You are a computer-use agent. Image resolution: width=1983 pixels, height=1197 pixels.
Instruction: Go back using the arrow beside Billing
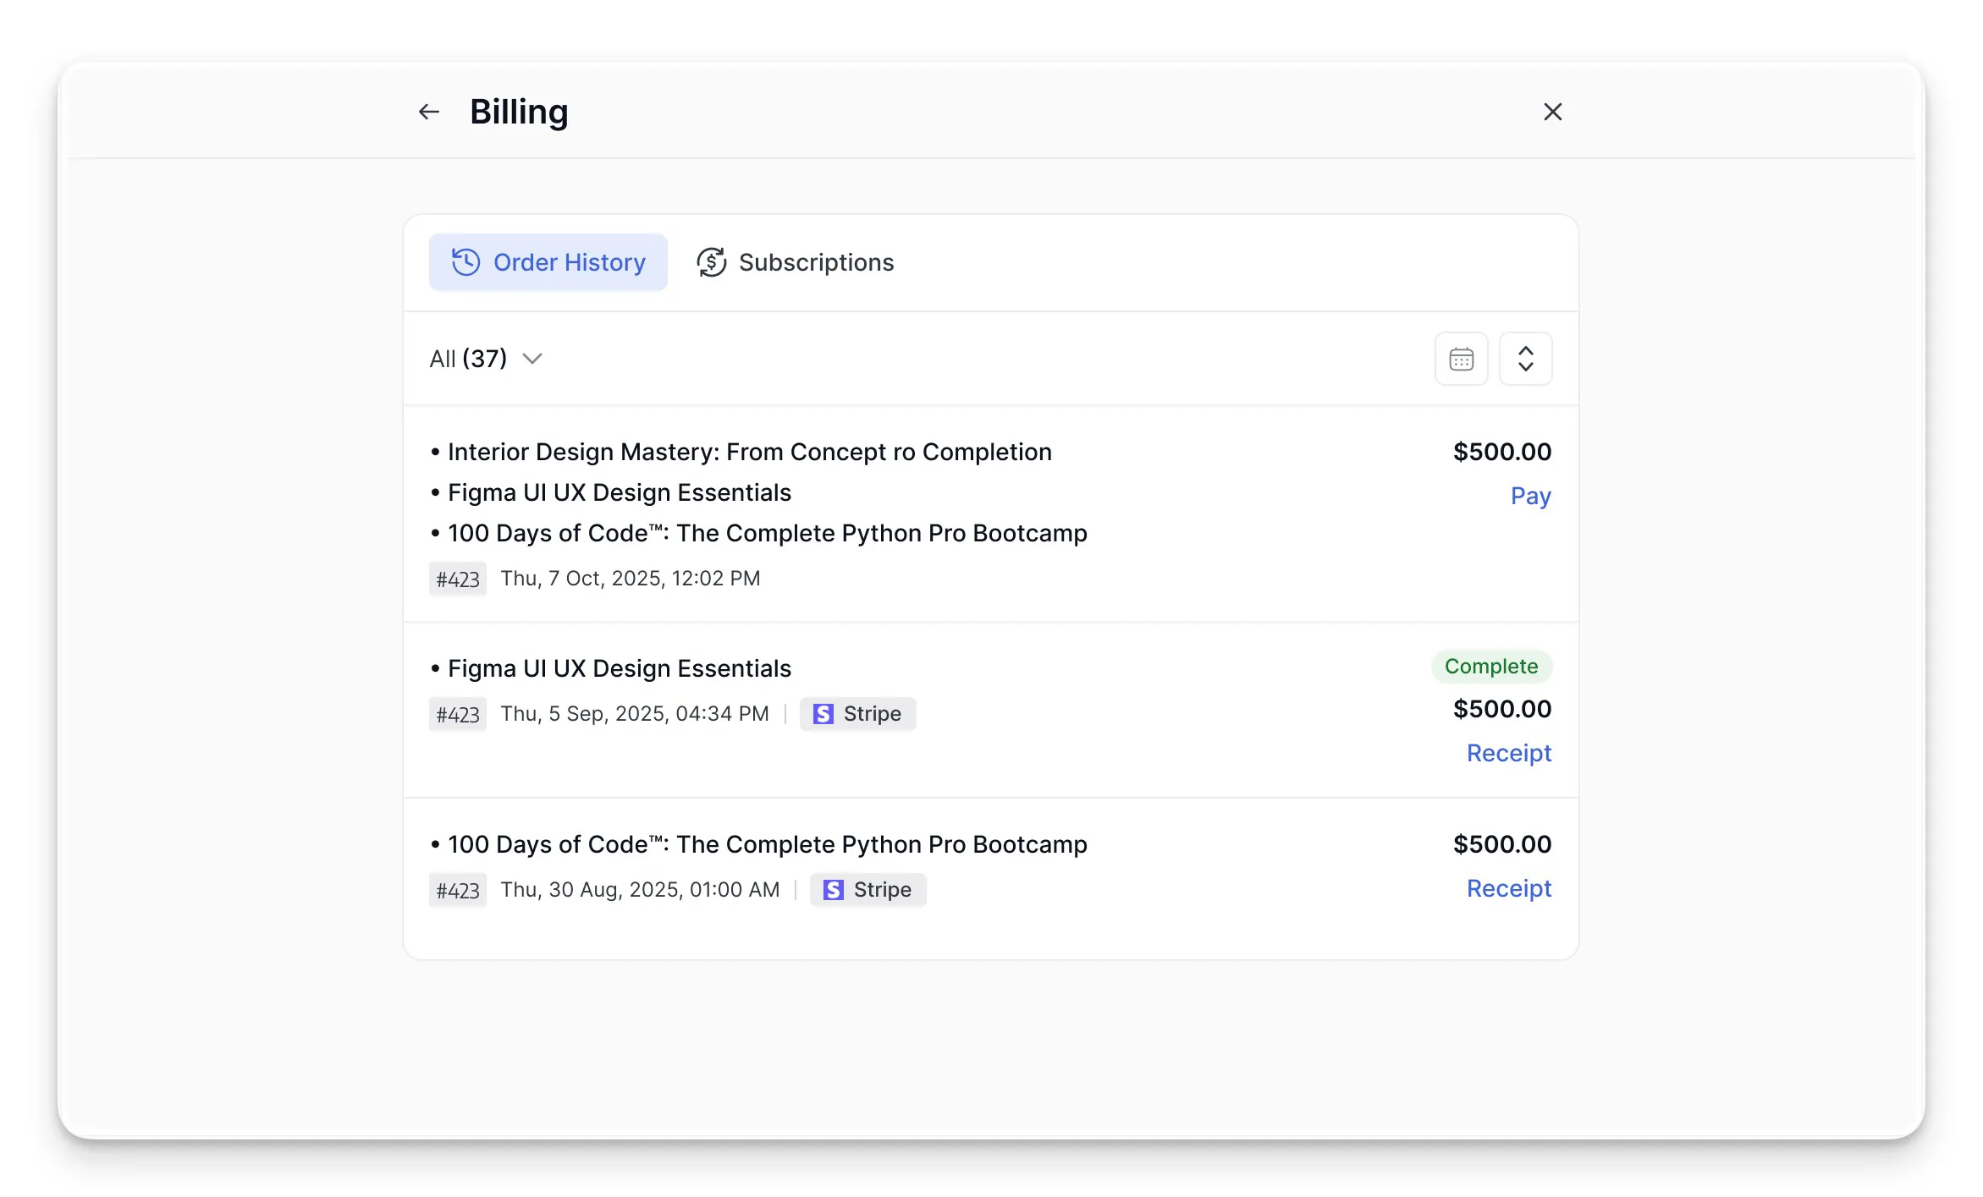pos(429,112)
